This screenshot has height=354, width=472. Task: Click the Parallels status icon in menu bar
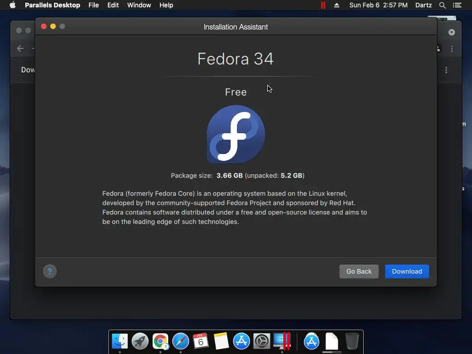[323, 5]
